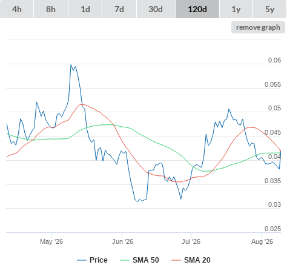Choose the 1d time range tab
Viewport: 287px width, 276px height.
tap(85, 9)
